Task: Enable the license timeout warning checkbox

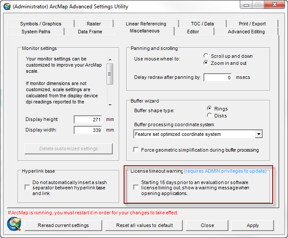Action: click(136, 188)
